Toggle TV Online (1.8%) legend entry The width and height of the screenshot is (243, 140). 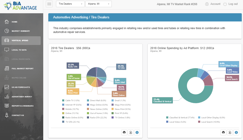[x=121, y=118]
